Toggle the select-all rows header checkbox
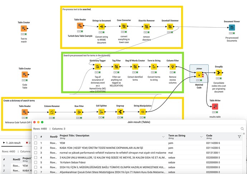 pyautogui.click(x=35, y=137)
